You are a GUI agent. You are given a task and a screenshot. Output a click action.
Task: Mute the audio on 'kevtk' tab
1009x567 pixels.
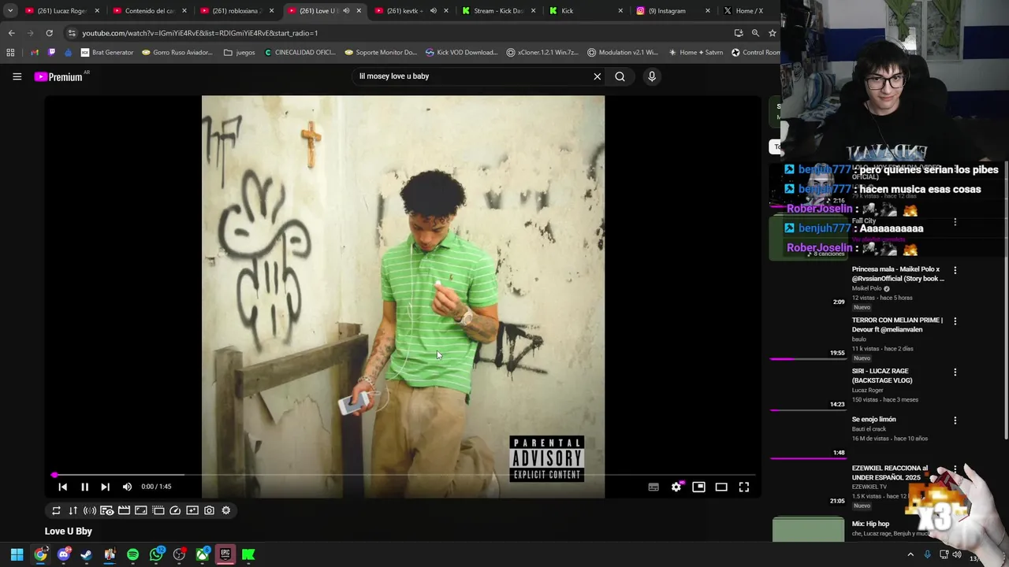click(x=433, y=11)
